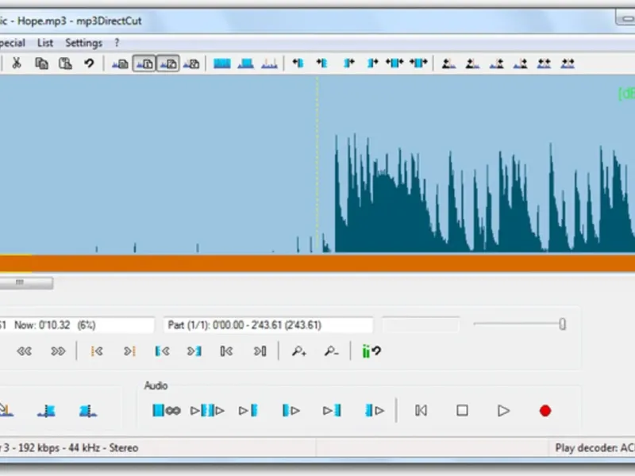Jump forward with the double-right chevron button
635x476 pixels.
click(58, 351)
